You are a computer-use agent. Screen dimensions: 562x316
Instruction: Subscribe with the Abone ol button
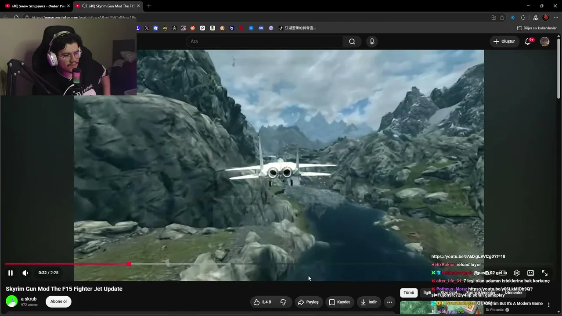58,302
